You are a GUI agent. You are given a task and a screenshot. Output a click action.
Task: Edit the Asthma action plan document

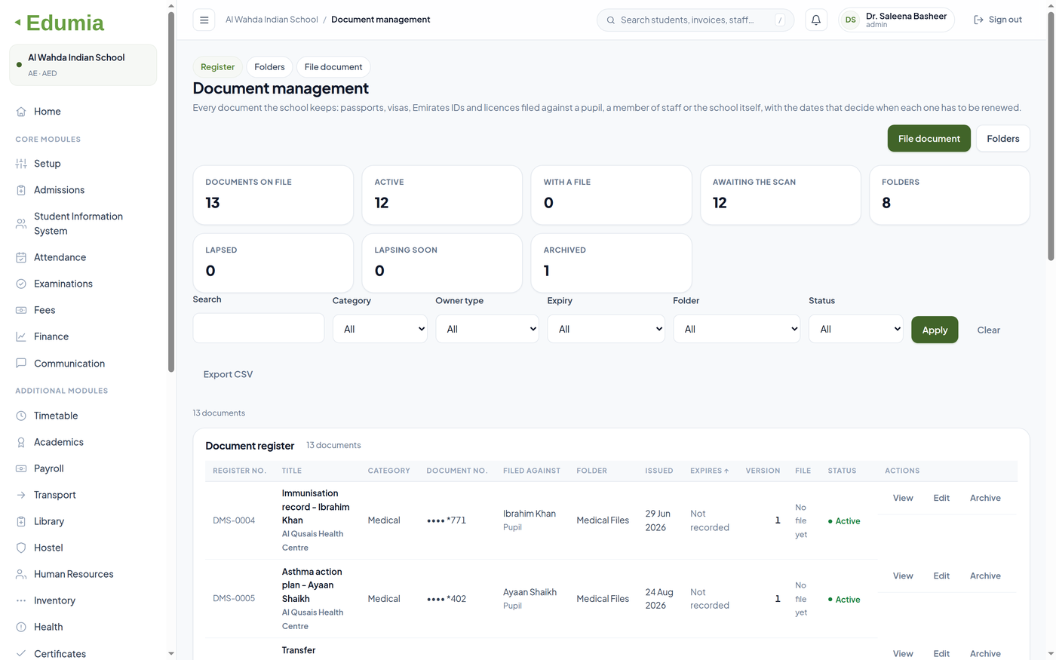tap(941, 576)
